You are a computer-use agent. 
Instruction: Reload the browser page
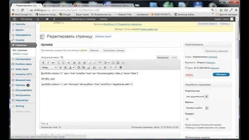(23, 10)
